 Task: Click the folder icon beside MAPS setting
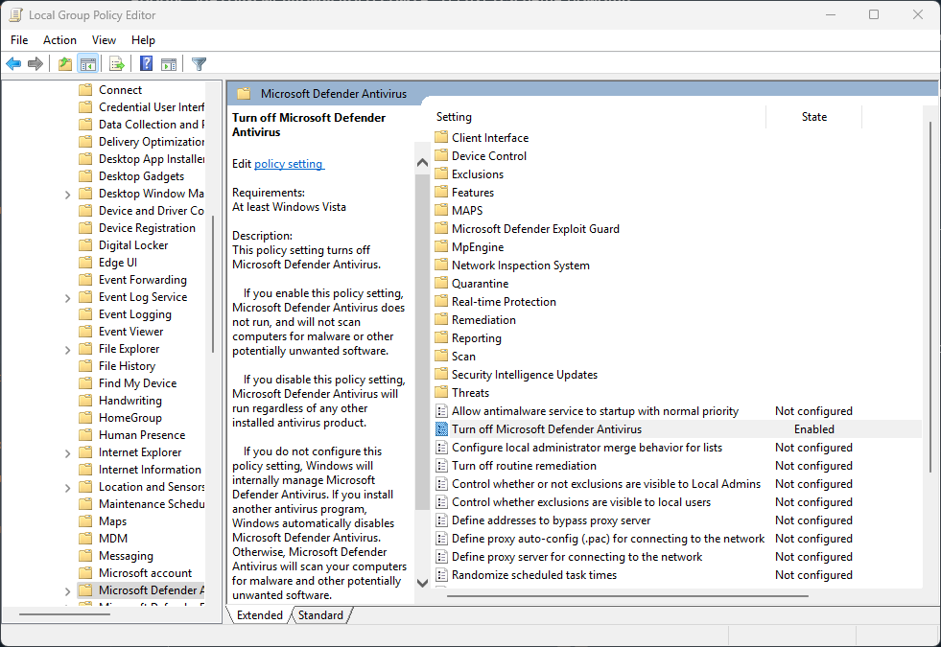click(x=441, y=211)
